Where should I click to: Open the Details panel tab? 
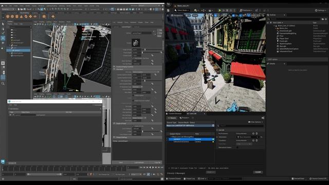tap(272, 64)
